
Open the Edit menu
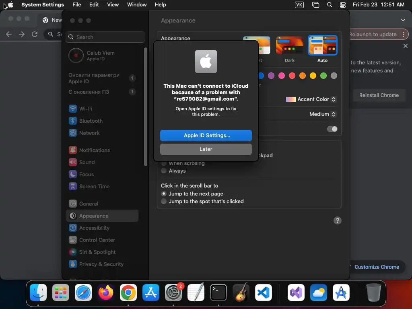tap(94, 5)
